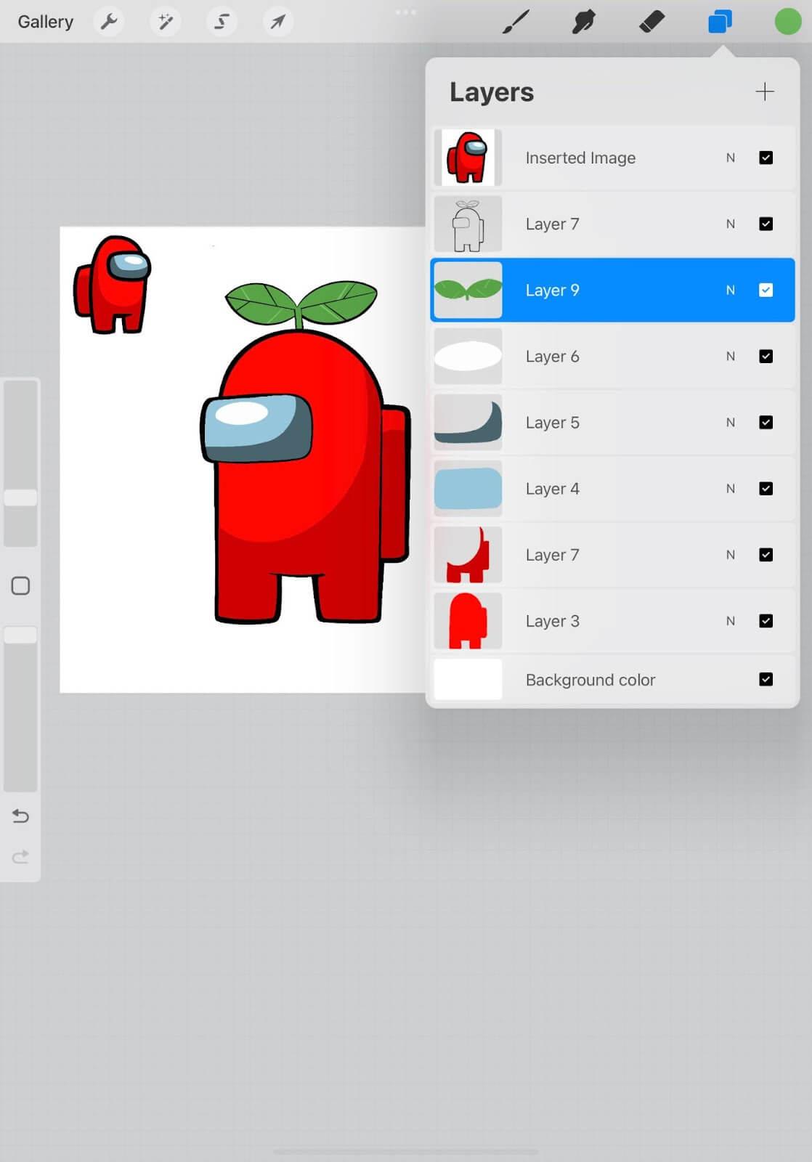Tap the blue visor of the large crewmate
This screenshot has width=812, height=1162.
point(256,428)
